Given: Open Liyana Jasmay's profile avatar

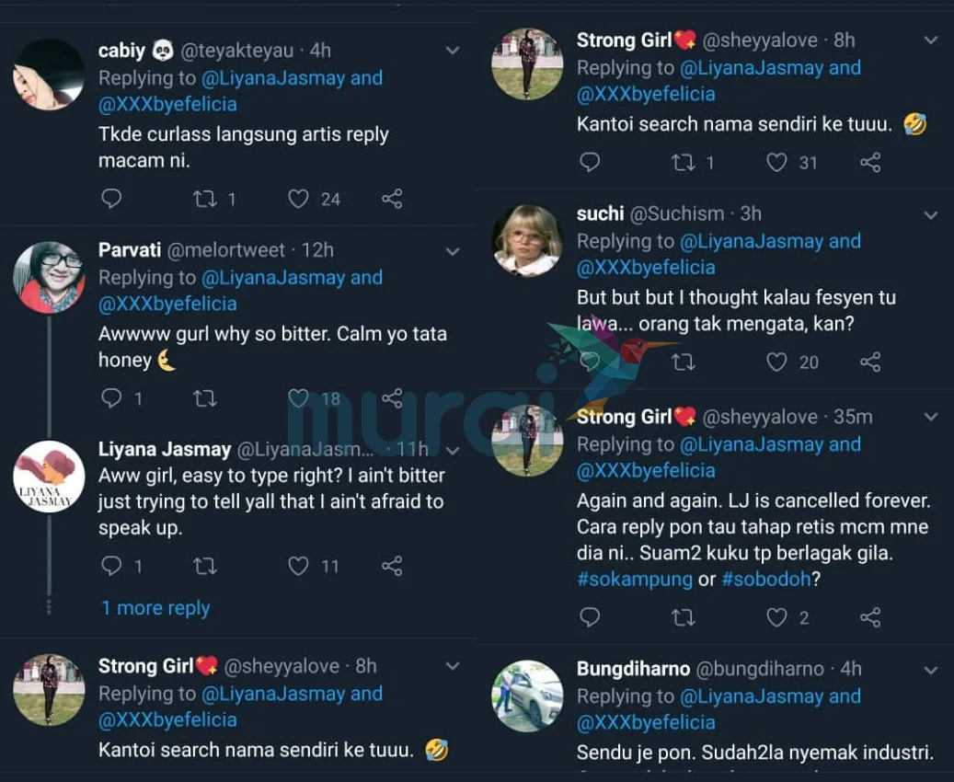Looking at the screenshot, I should coord(49,476).
